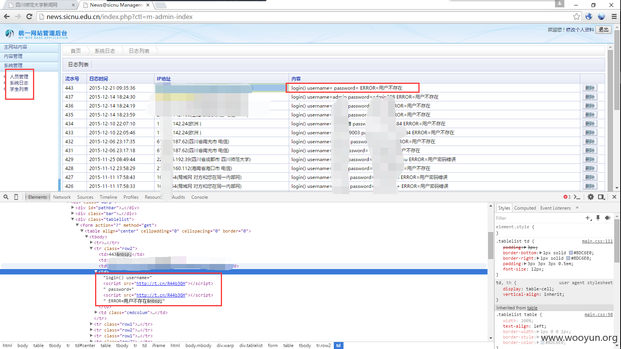
Task: Expand the 内容管理 sidebar section
Action: 29,56
